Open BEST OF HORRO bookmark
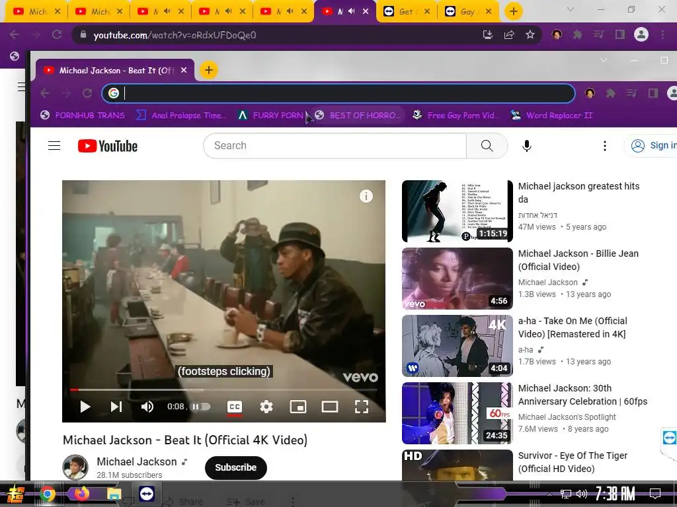This screenshot has width=677, height=507. point(356,115)
